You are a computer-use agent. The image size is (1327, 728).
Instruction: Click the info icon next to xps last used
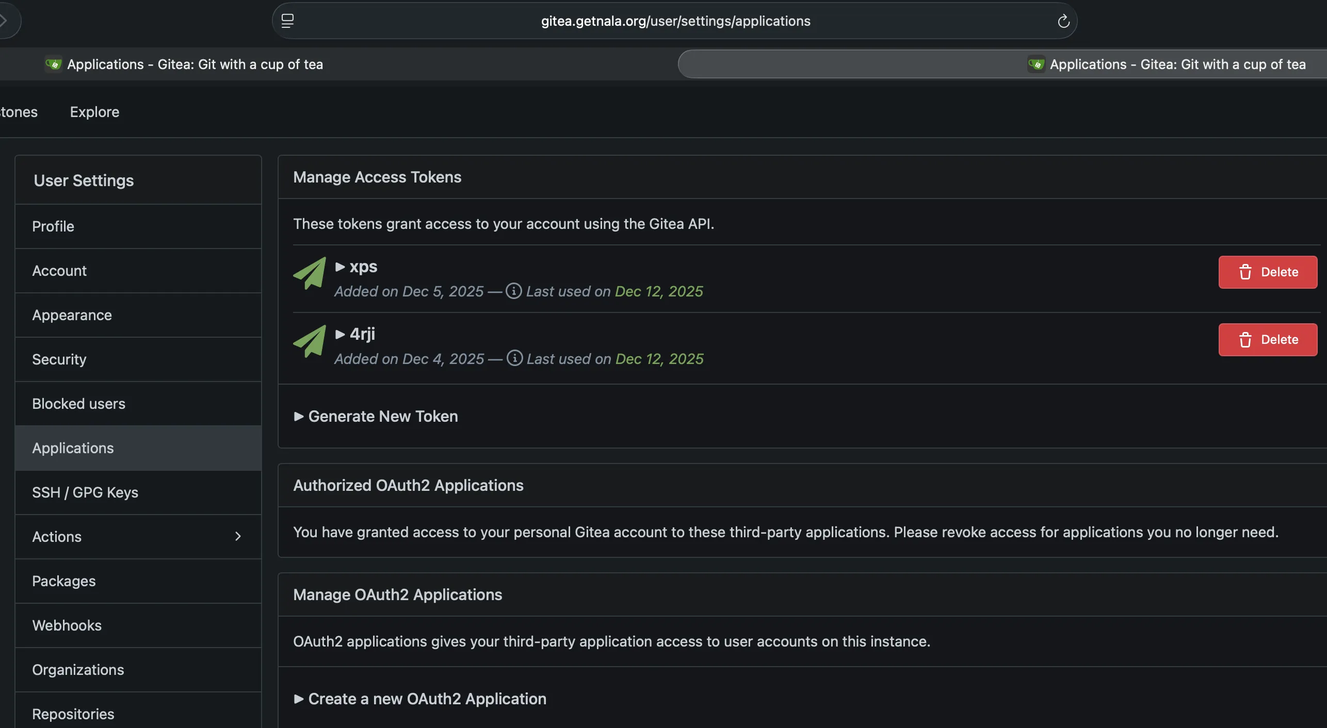513,291
